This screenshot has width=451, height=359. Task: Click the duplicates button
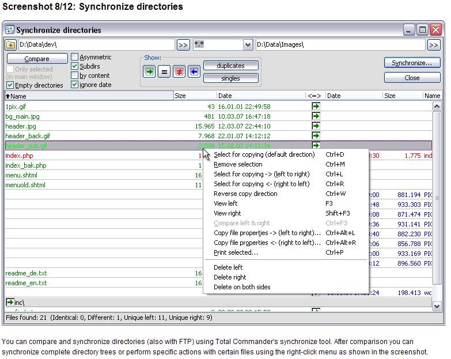click(230, 66)
